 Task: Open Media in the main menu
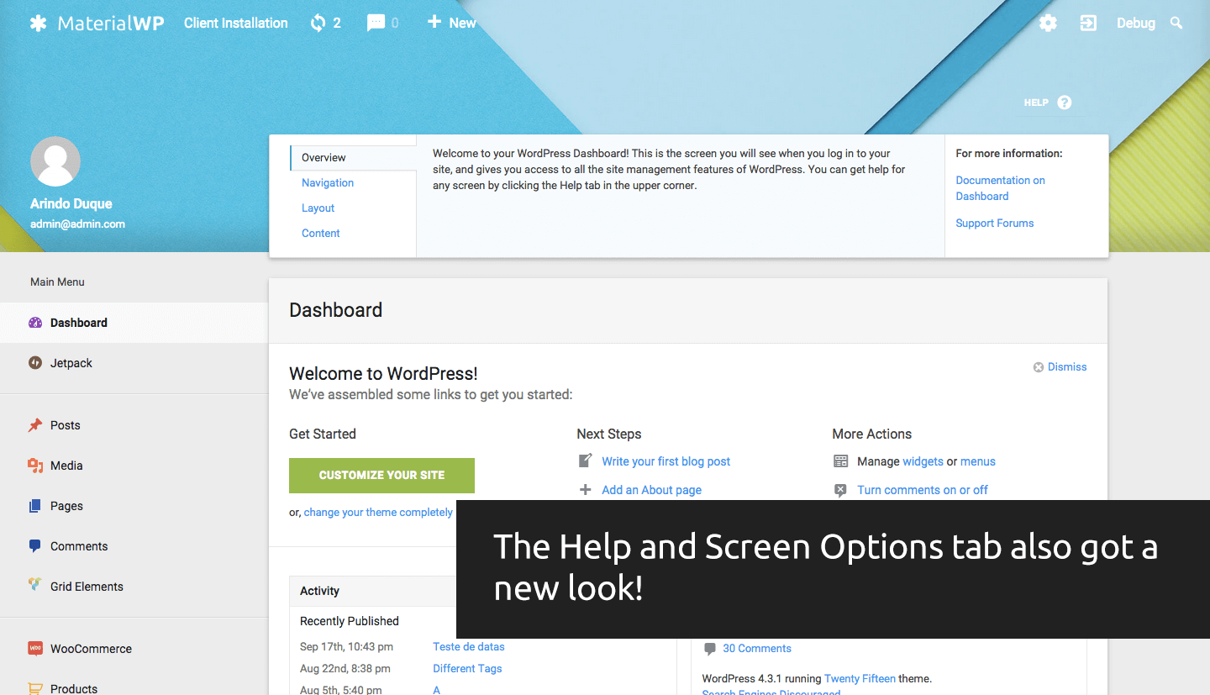point(134,466)
